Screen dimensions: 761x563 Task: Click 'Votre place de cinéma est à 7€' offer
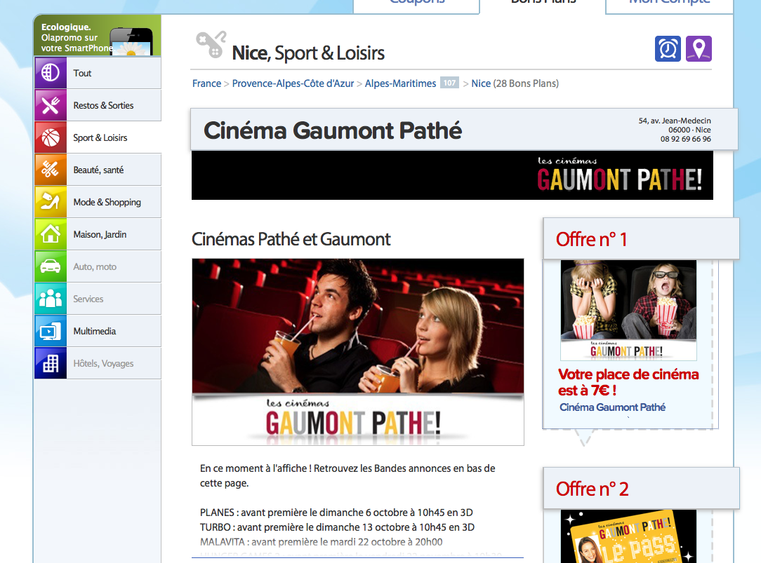pos(628,382)
